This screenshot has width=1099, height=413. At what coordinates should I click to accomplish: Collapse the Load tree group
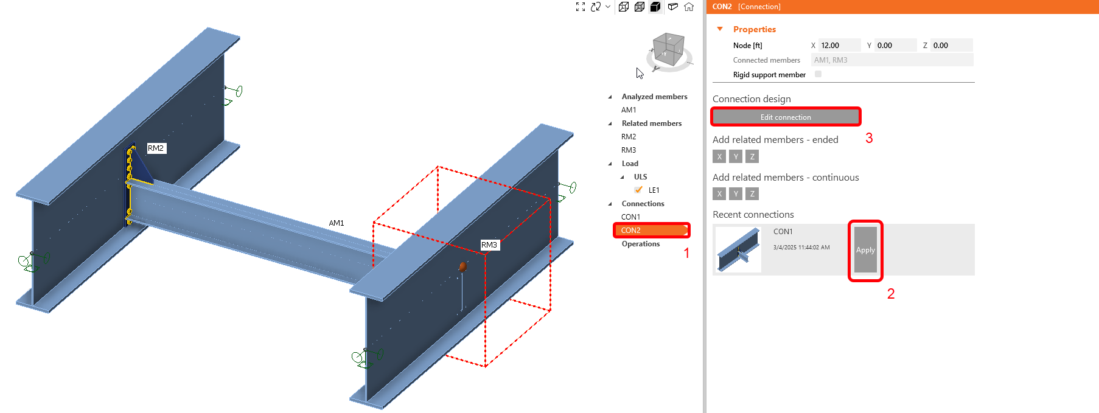point(610,164)
